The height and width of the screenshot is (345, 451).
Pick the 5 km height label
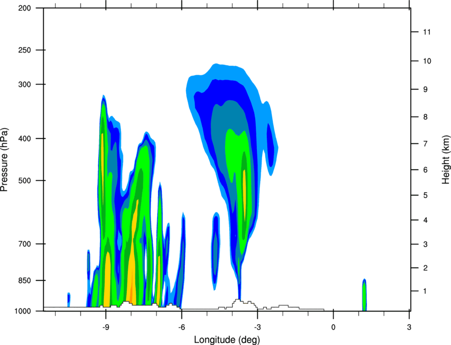[425, 195]
